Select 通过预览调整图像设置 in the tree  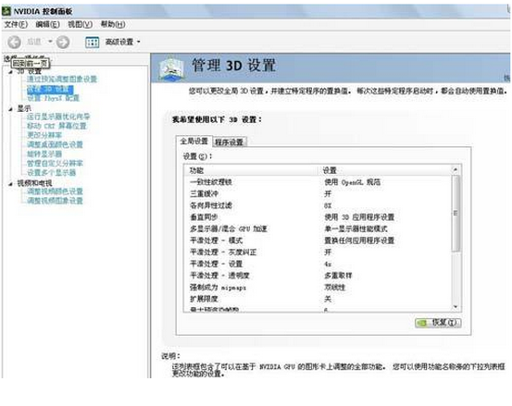(x=62, y=80)
